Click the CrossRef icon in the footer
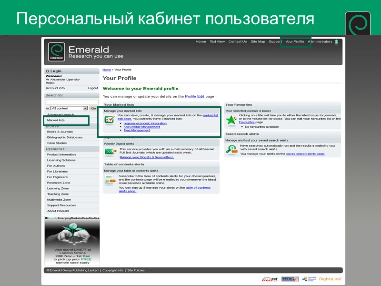 coord(270,279)
